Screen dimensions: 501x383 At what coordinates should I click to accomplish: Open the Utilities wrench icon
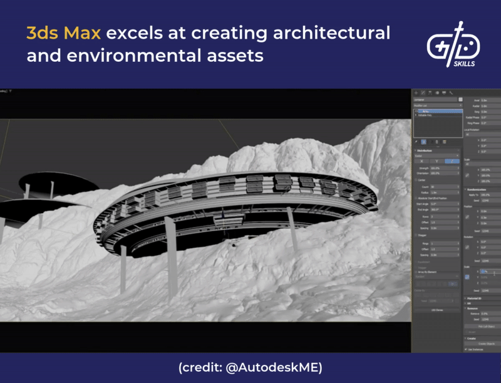(451, 93)
